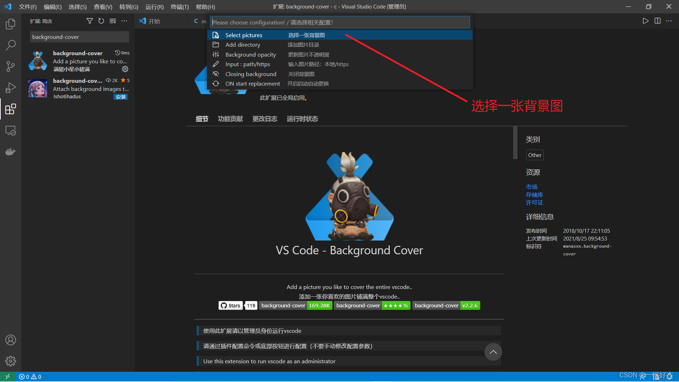Screen dimensions: 679x382
Task: Open the Run and Debug view
Action: coord(11,88)
